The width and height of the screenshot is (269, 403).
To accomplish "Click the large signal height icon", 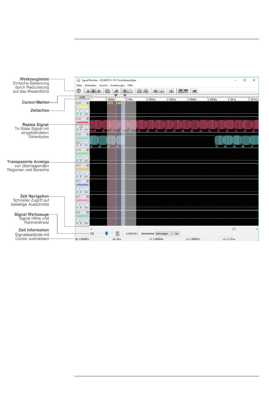I will (x=118, y=233).
